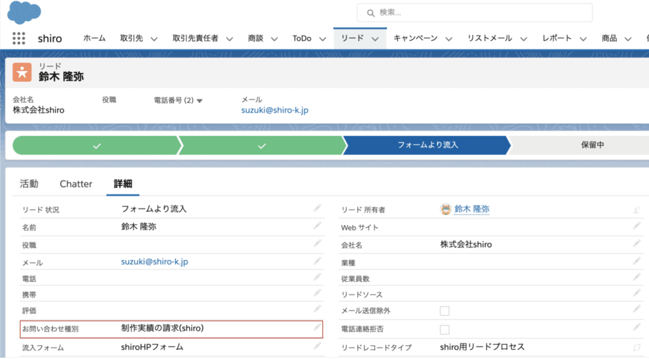Click the second completed green path stage
Image resolution: width=649 pixels, height=359 pixels.
(262, 146)
